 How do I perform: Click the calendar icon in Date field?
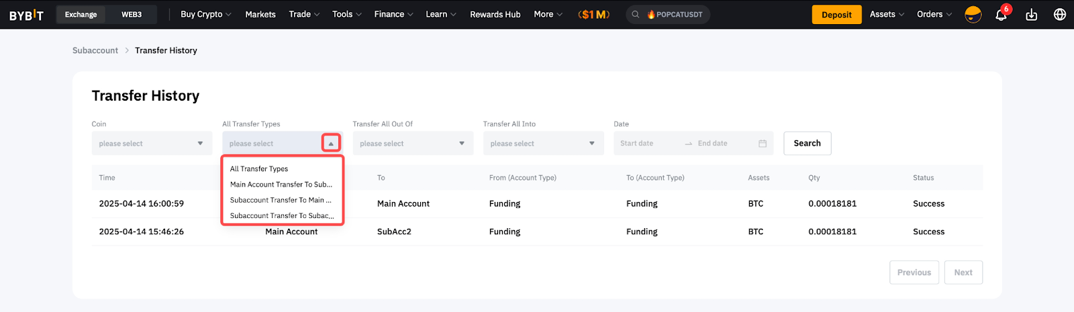pos(763,144)
